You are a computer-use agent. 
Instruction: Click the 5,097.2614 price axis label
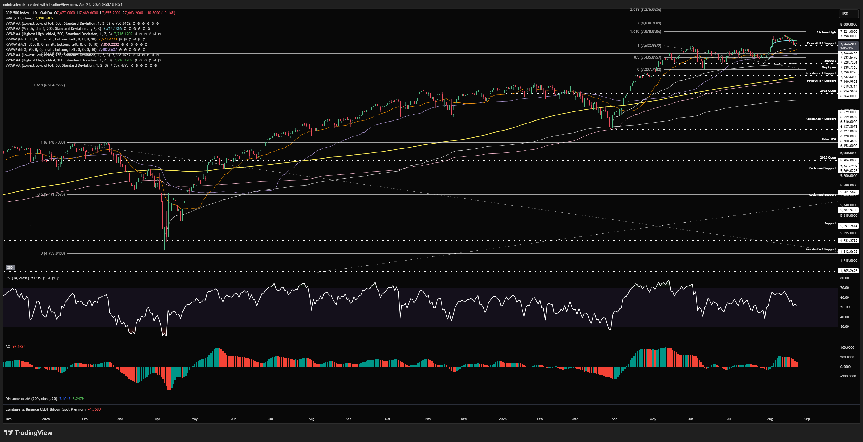[849, 226]
